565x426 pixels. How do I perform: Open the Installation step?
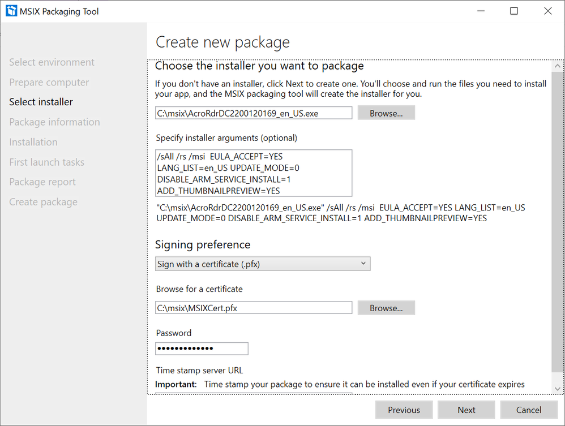coord(33,142)
